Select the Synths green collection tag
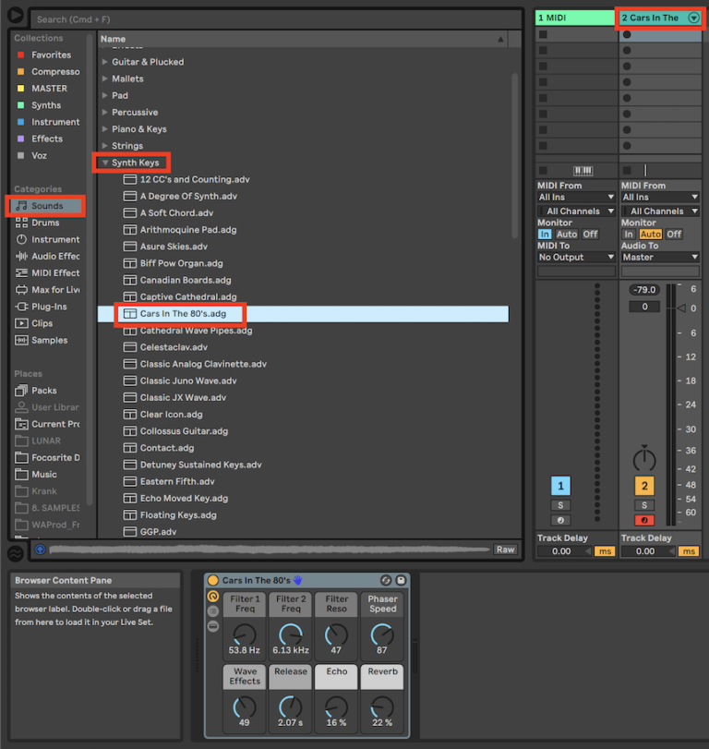 pyautogui.click(x=21, y=105)
